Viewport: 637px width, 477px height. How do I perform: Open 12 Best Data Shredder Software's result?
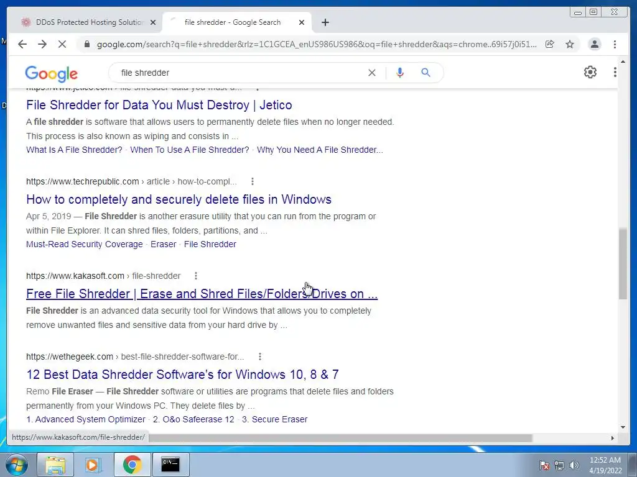(x=182, y=375)
